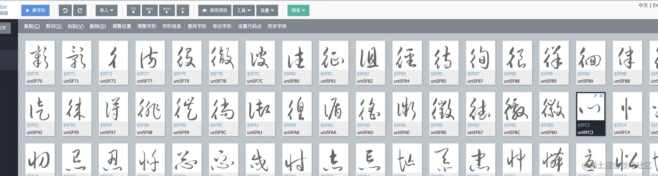Open the 工具 tools dropdown
The width and height of the screenshot is (658, 176).
coord(244,10)
